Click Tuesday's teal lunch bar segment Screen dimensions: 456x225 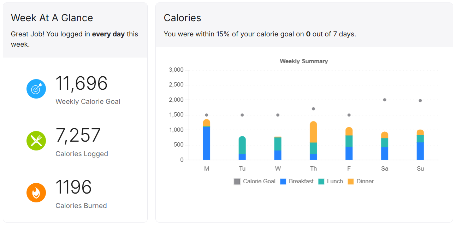pos(242,145)
